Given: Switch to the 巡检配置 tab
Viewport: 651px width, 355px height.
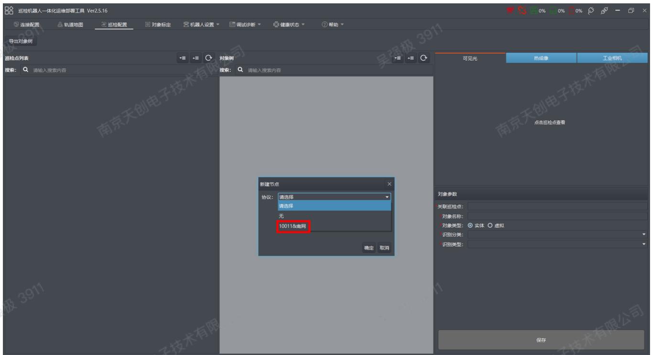Looking at the screenshot, I should pyautogui.click(x=114, y=25).
